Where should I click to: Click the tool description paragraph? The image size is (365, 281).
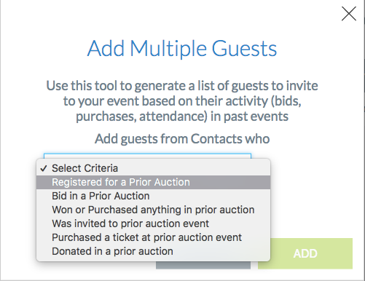(182, 101)
